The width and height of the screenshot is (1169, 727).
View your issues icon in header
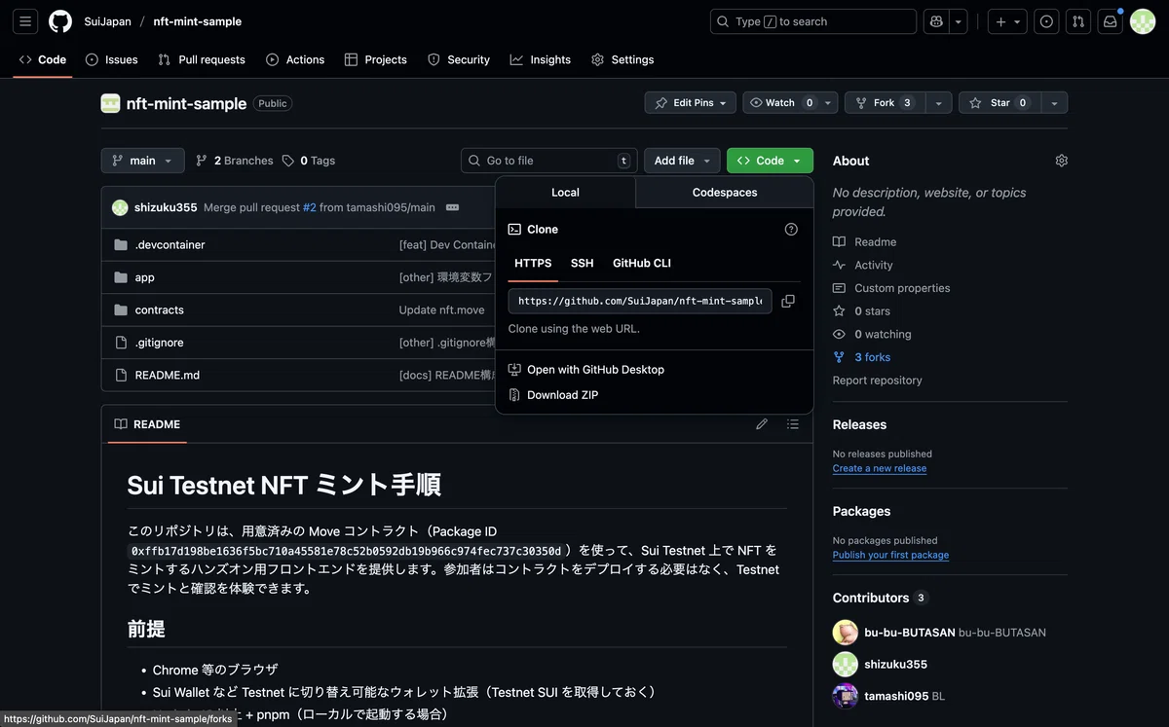coord(1046,21)
